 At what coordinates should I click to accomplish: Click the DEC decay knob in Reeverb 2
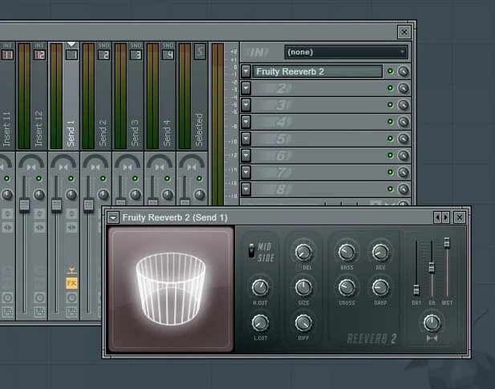click(380, 253)
